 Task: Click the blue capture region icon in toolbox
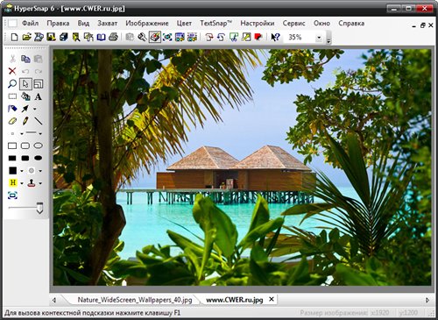pos(12,196)
